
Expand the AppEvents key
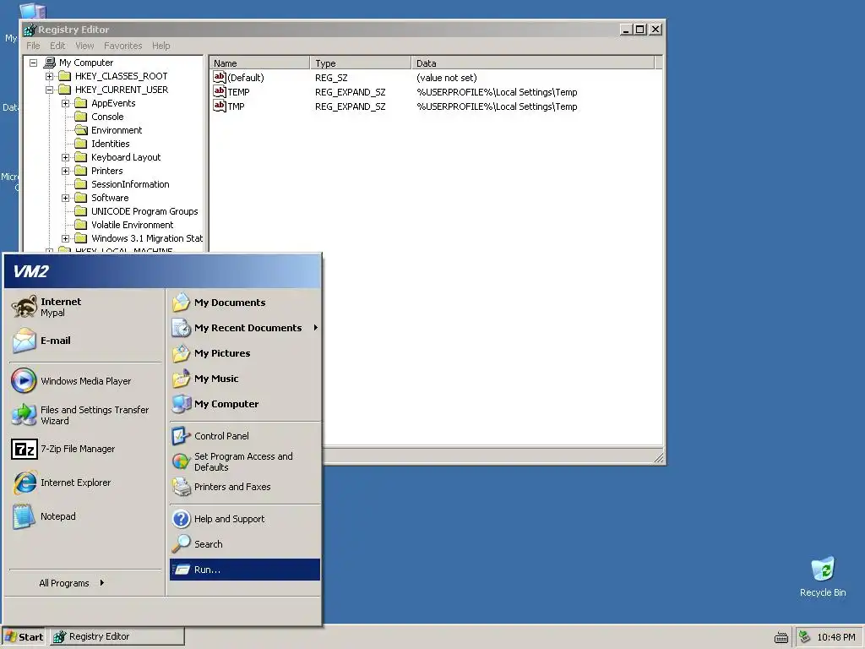tap(65, 103)
